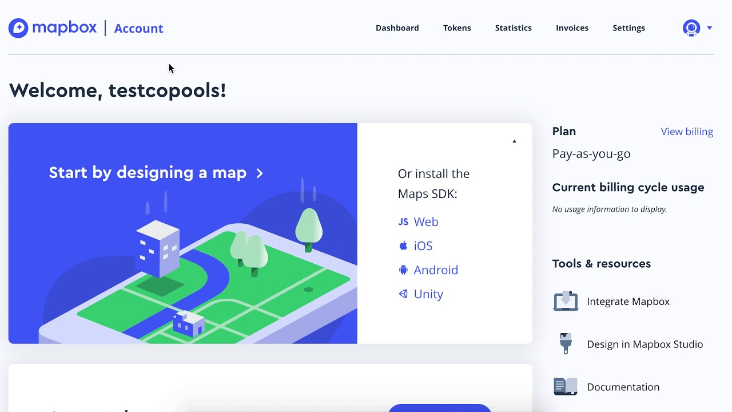
Task: Click the Android robot icon
Action: tap(403, 270)
